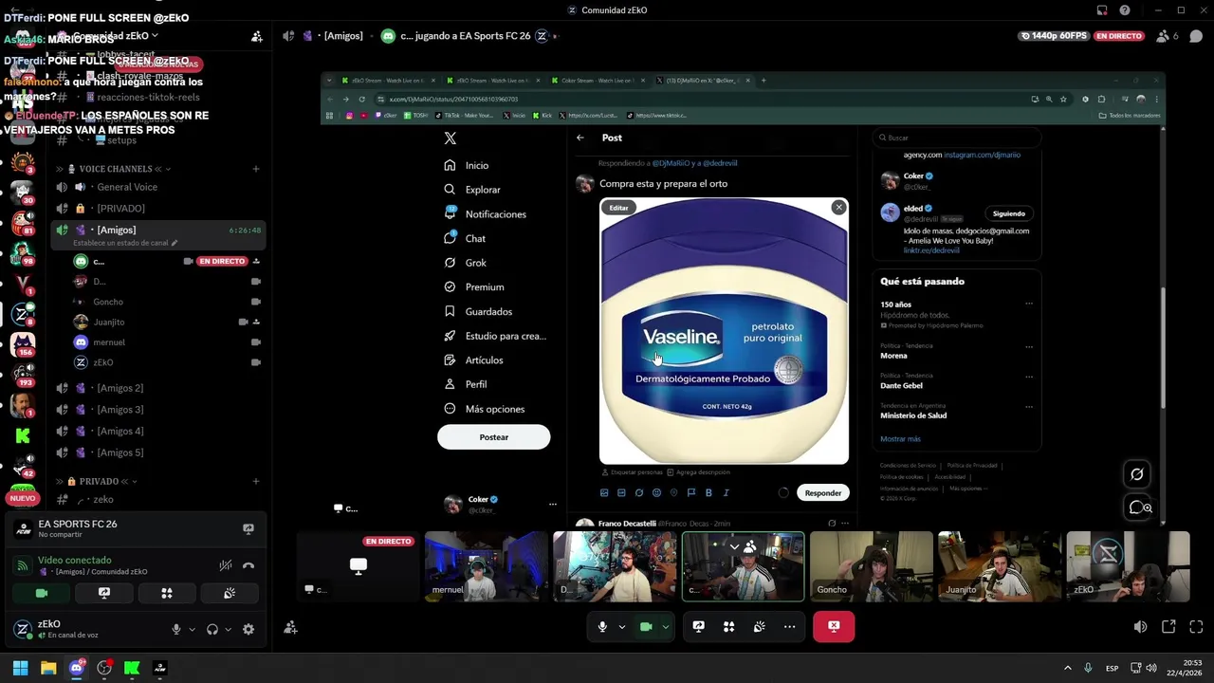Collapse the PRIVADO category
Screen dimensions: 1214x683
(x=98, y=481)
